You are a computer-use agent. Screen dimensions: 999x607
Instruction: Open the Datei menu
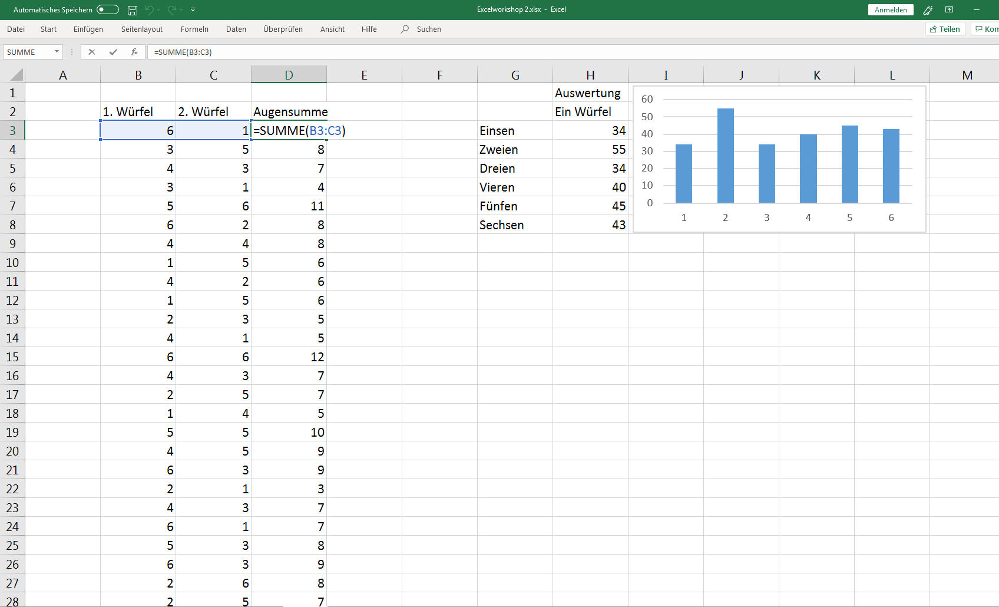[16, 29]
